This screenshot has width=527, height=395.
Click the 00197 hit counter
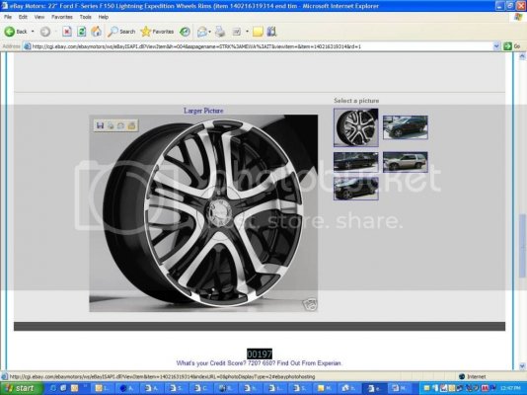pyautogui.click(x=260, y=354)
